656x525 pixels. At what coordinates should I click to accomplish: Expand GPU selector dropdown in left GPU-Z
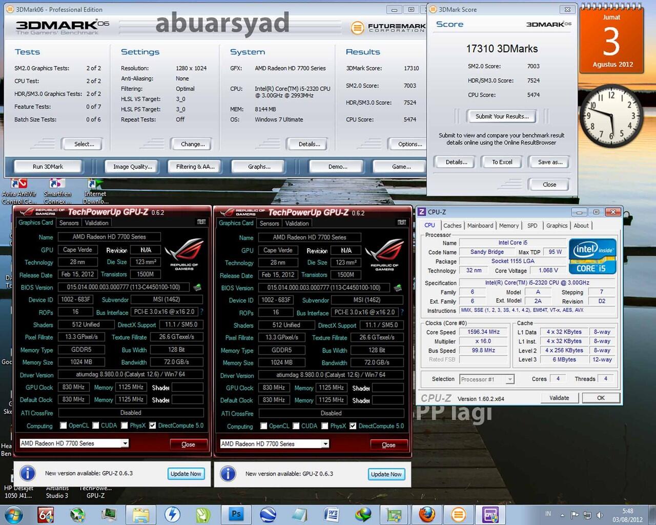[x=125, y=443]
